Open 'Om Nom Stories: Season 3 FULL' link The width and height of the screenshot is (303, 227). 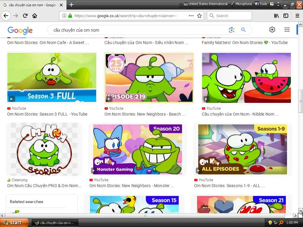pyautogui.click(x=47, y=114)
